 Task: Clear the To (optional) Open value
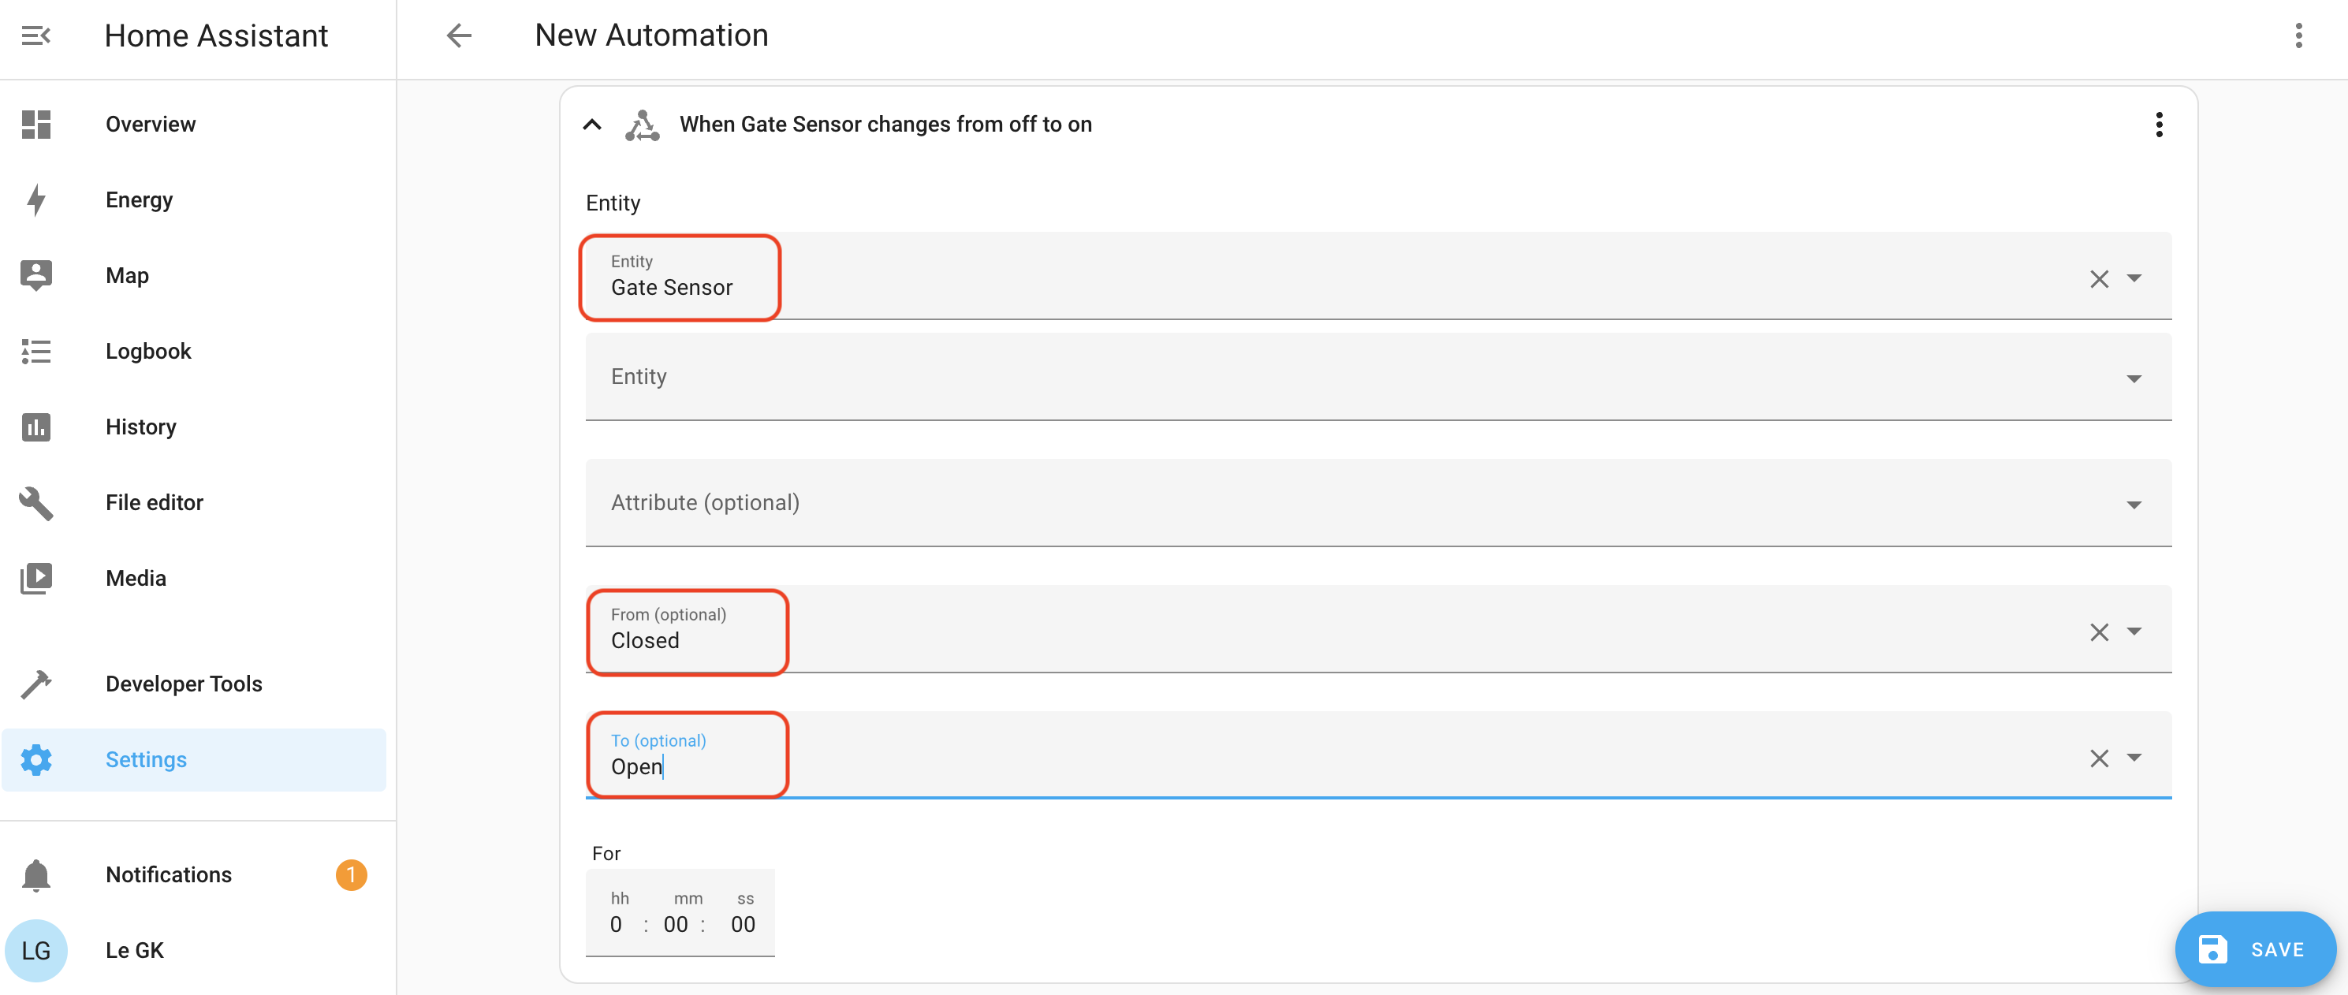(x=2098, y=758)
